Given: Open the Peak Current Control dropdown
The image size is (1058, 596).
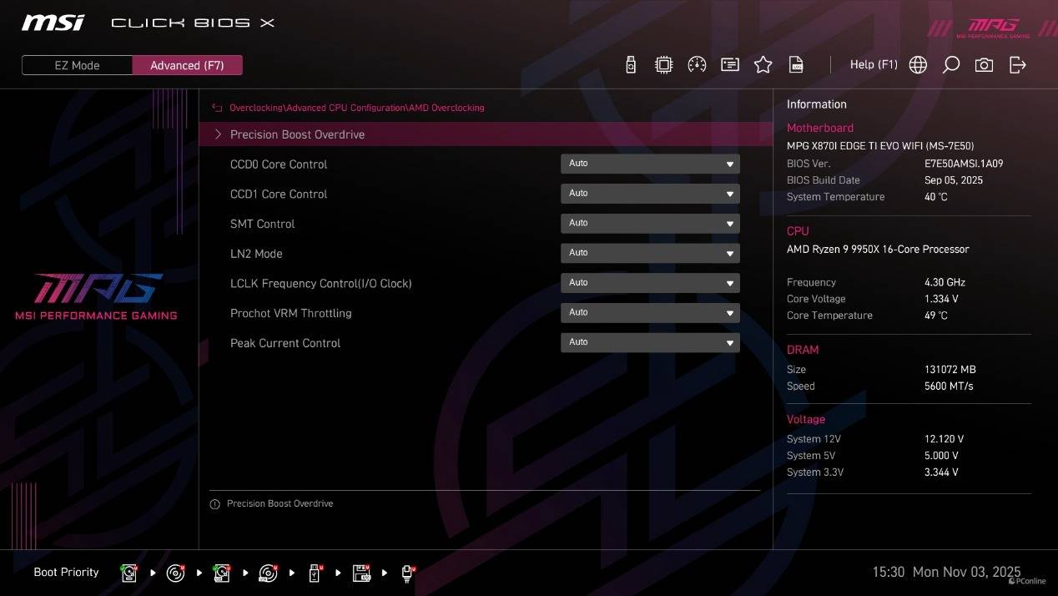Looking at the screenshot, I should pyautogui.click(x=650, y=342).
